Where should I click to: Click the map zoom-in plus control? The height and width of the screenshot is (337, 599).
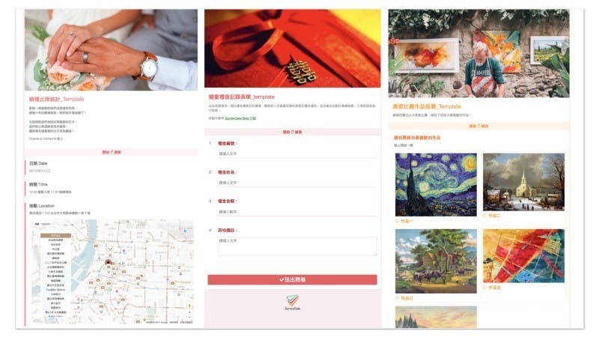[x=189, y=312]
